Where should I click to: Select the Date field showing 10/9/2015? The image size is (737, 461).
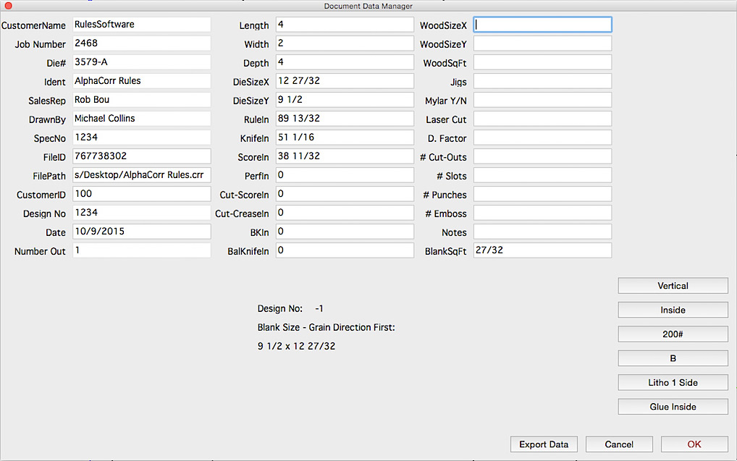pyautogui.click(x=141, y=232)
